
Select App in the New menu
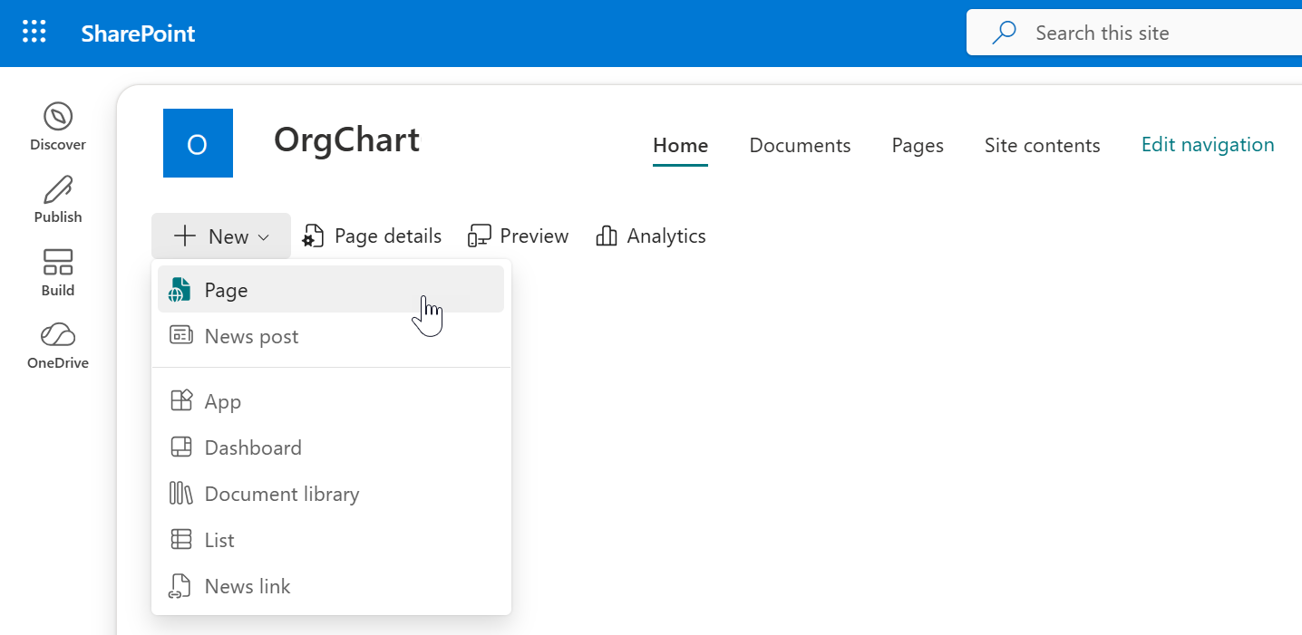coord(331,401)
